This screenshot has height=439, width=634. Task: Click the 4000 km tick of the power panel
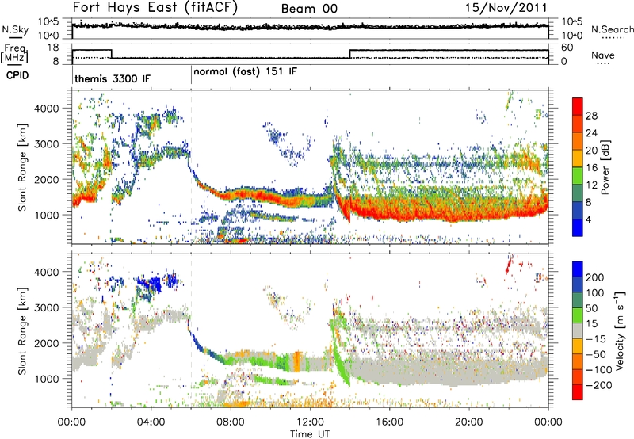pyautogui.click(x=46, y=109)
